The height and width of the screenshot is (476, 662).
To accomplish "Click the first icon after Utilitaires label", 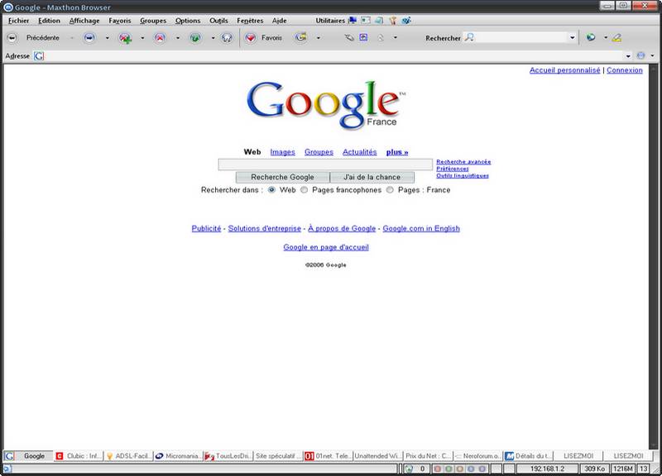I will pyautogui.click(x=353, y=20).
